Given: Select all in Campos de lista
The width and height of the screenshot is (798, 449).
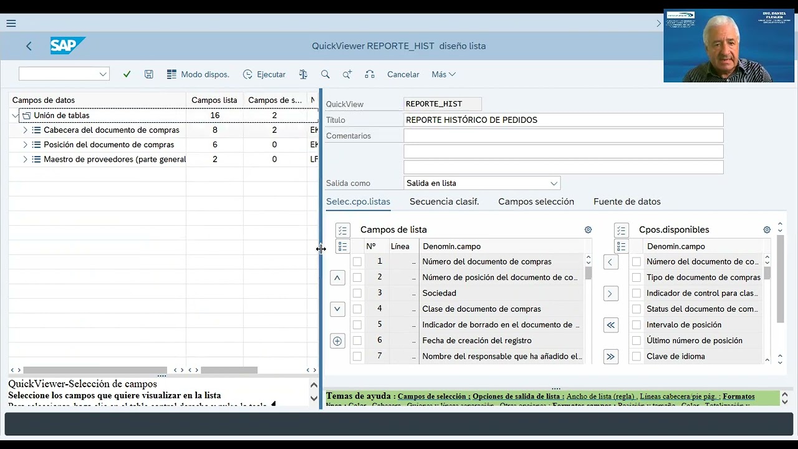Looking at the screenshot, I should pos(342,231).
